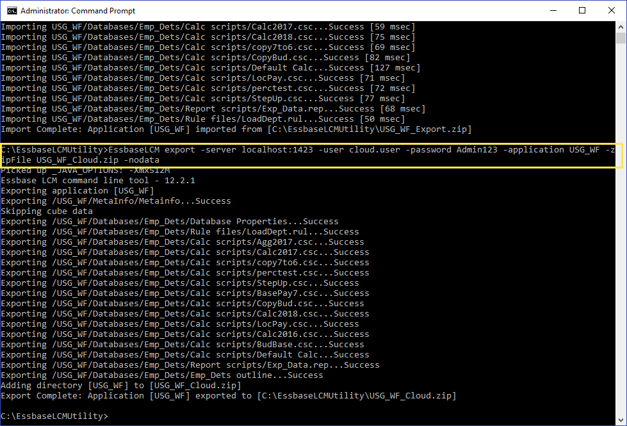Click the Emp_Dets outline export line
Image resolution: width=627 pixels, height=426 pixels.
click(x=161, y=375)
